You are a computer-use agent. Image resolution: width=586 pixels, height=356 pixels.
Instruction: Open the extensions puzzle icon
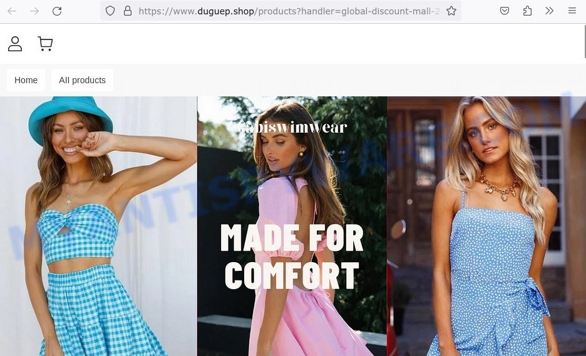pyautogui.click(x=527, y=11)
